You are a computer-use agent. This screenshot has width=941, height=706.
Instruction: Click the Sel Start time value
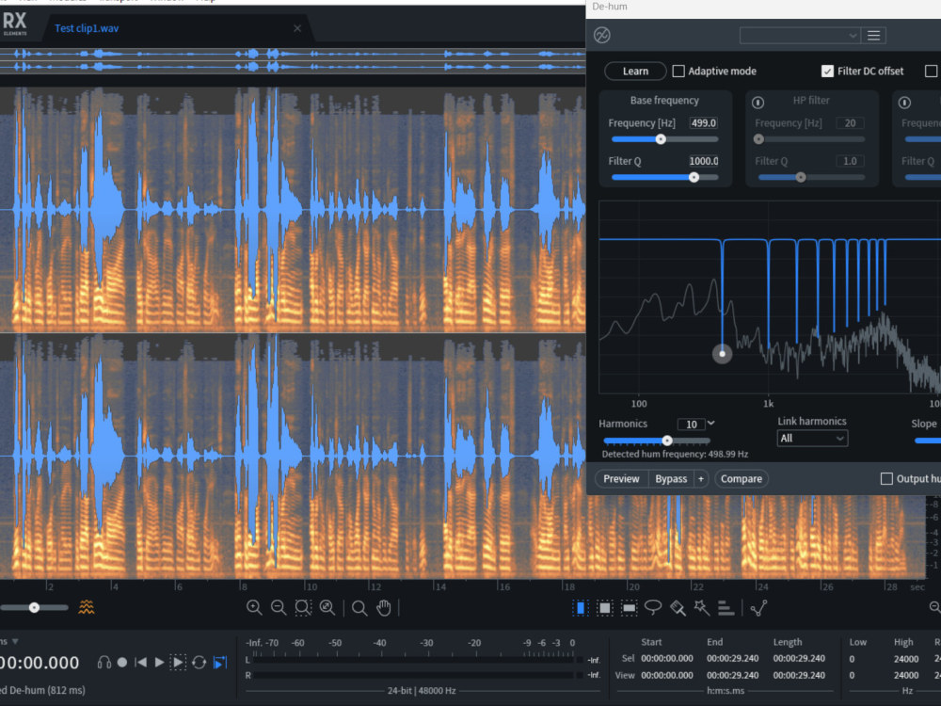[x=667, y=659]
